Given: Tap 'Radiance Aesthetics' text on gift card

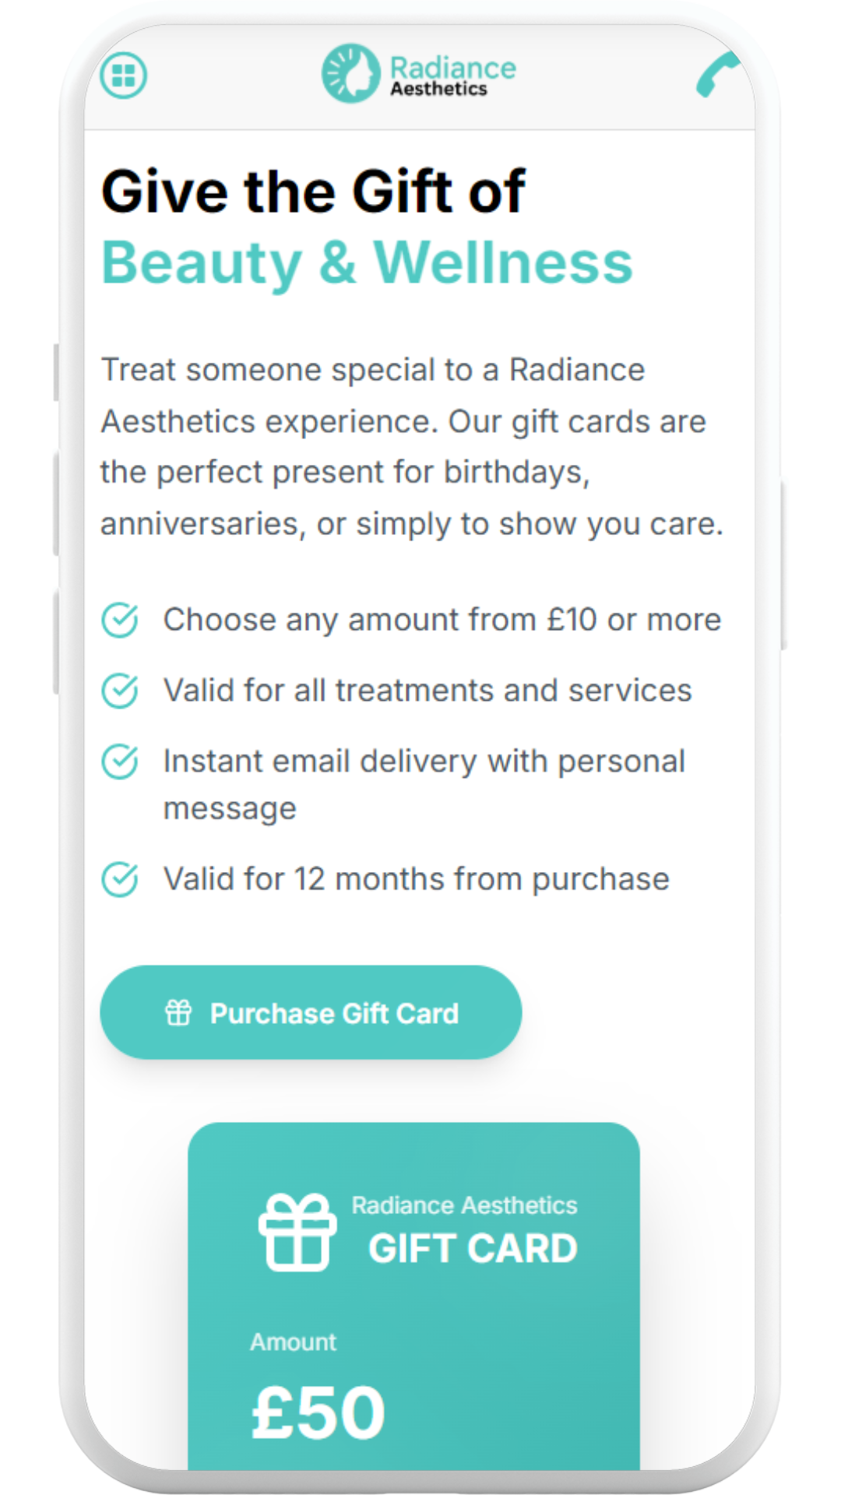Looking at the screenshot, I should [464, 1205].
